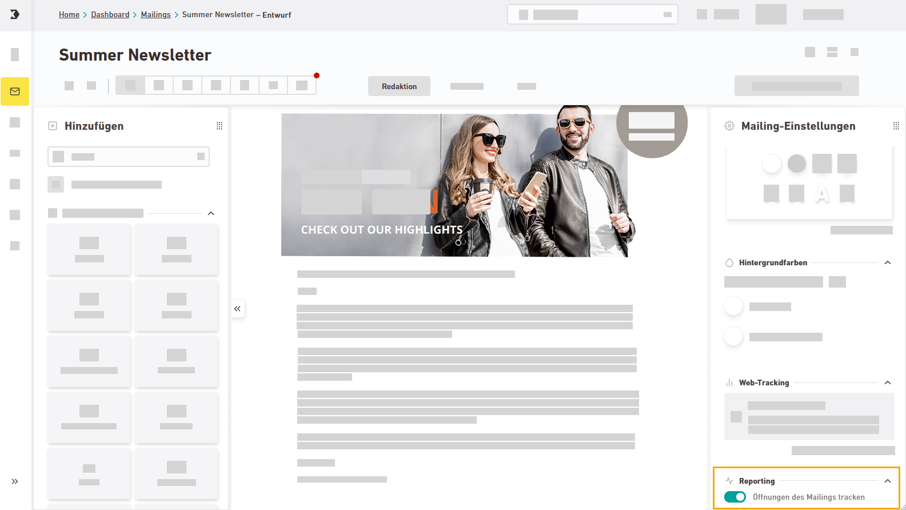Toggle Öffnungen des Mailings tracken switch
Image resolution: width=906 pixels, height=510 pixels.
pyautogui.click(x=735, y=497)
